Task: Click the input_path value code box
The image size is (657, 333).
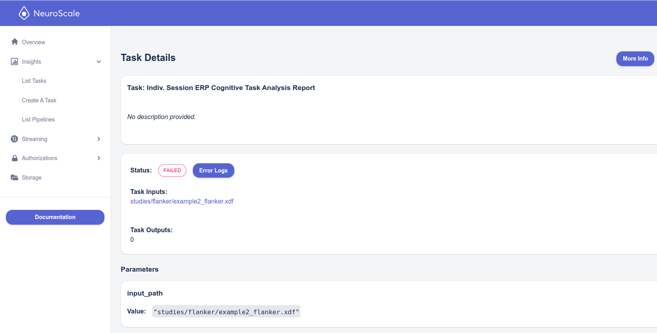Action: [x=226, y=311]
